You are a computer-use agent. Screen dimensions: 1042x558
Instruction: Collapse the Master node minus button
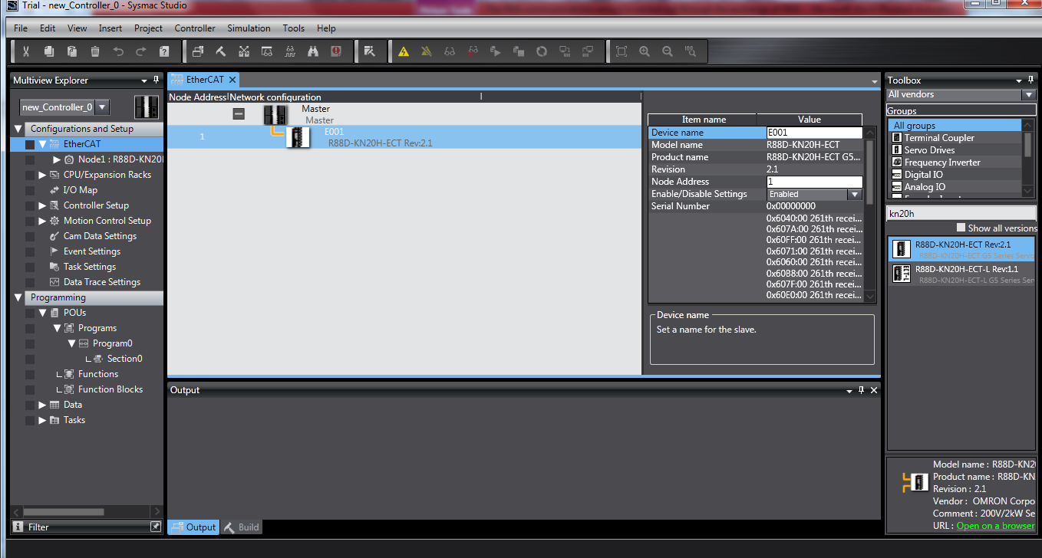239,113
